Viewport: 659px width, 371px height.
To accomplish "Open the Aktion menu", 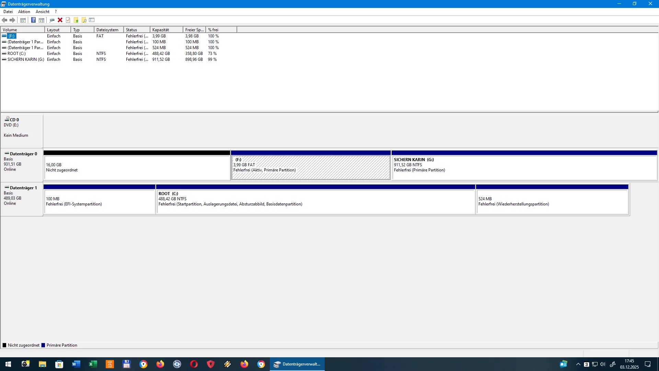I will 24,11.
